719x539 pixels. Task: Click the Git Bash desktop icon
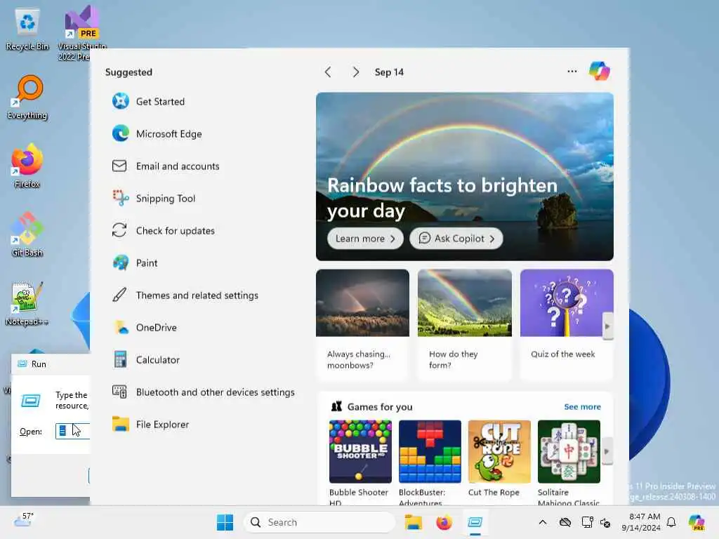click(27, 234)
